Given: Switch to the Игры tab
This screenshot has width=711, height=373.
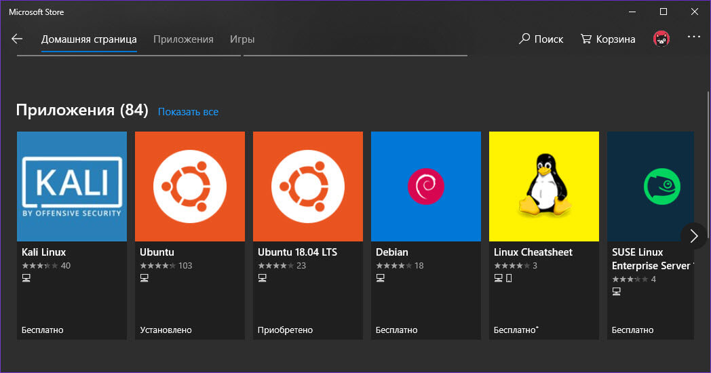Looking at the screenshot, I should [242, 39].
